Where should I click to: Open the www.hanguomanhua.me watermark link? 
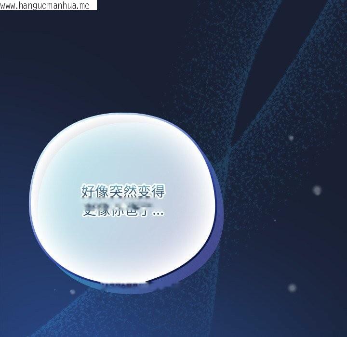[48, 5]
